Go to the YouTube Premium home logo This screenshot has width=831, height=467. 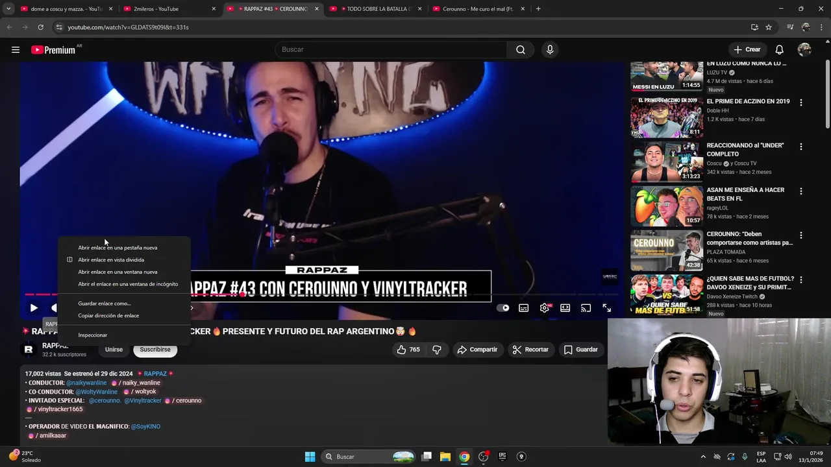(53, 50)
